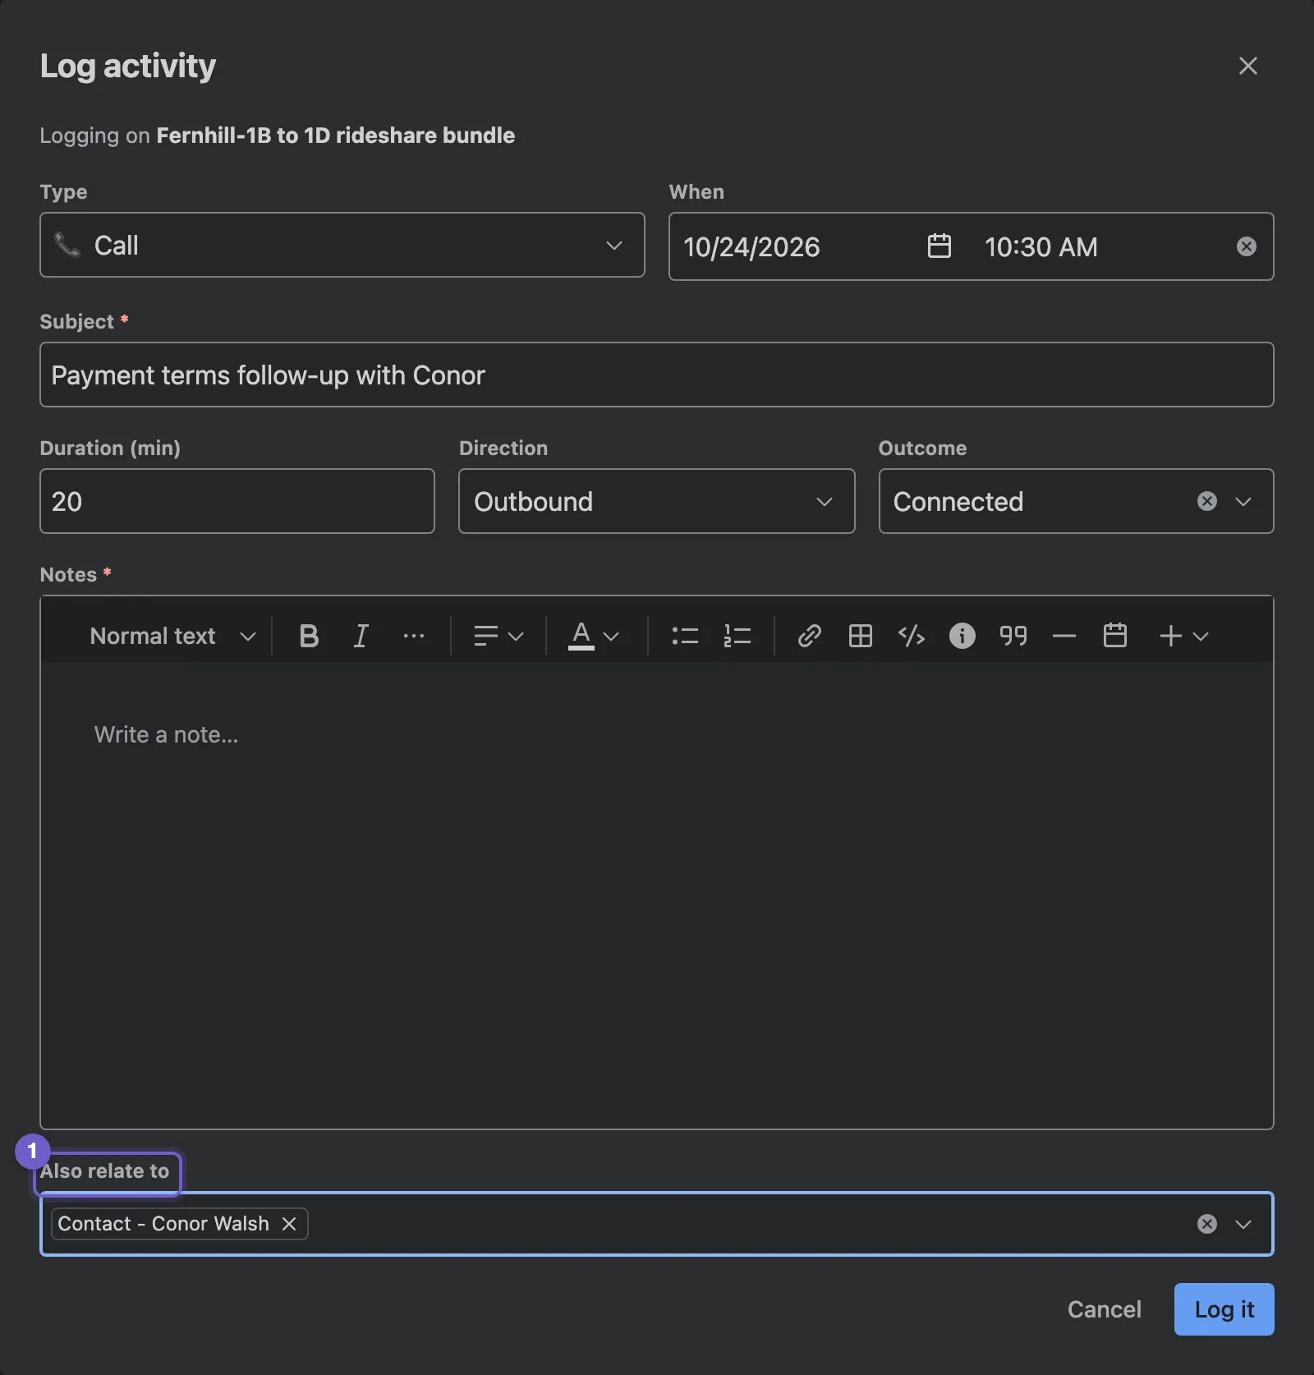Open the Normal text style dropdown
The image size is (1314, 1375).
[172, 636]
